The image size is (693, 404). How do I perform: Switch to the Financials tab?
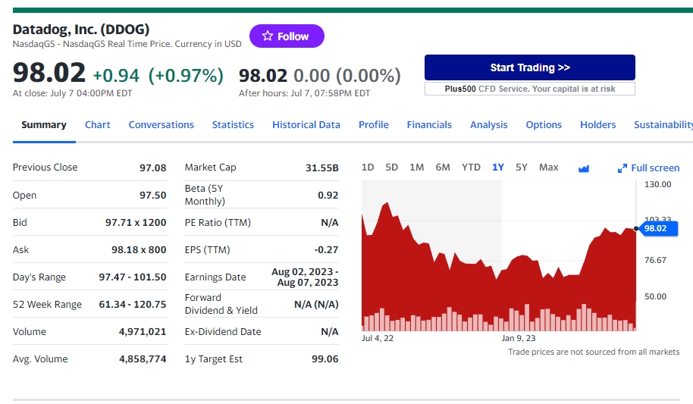pos(429,124)
